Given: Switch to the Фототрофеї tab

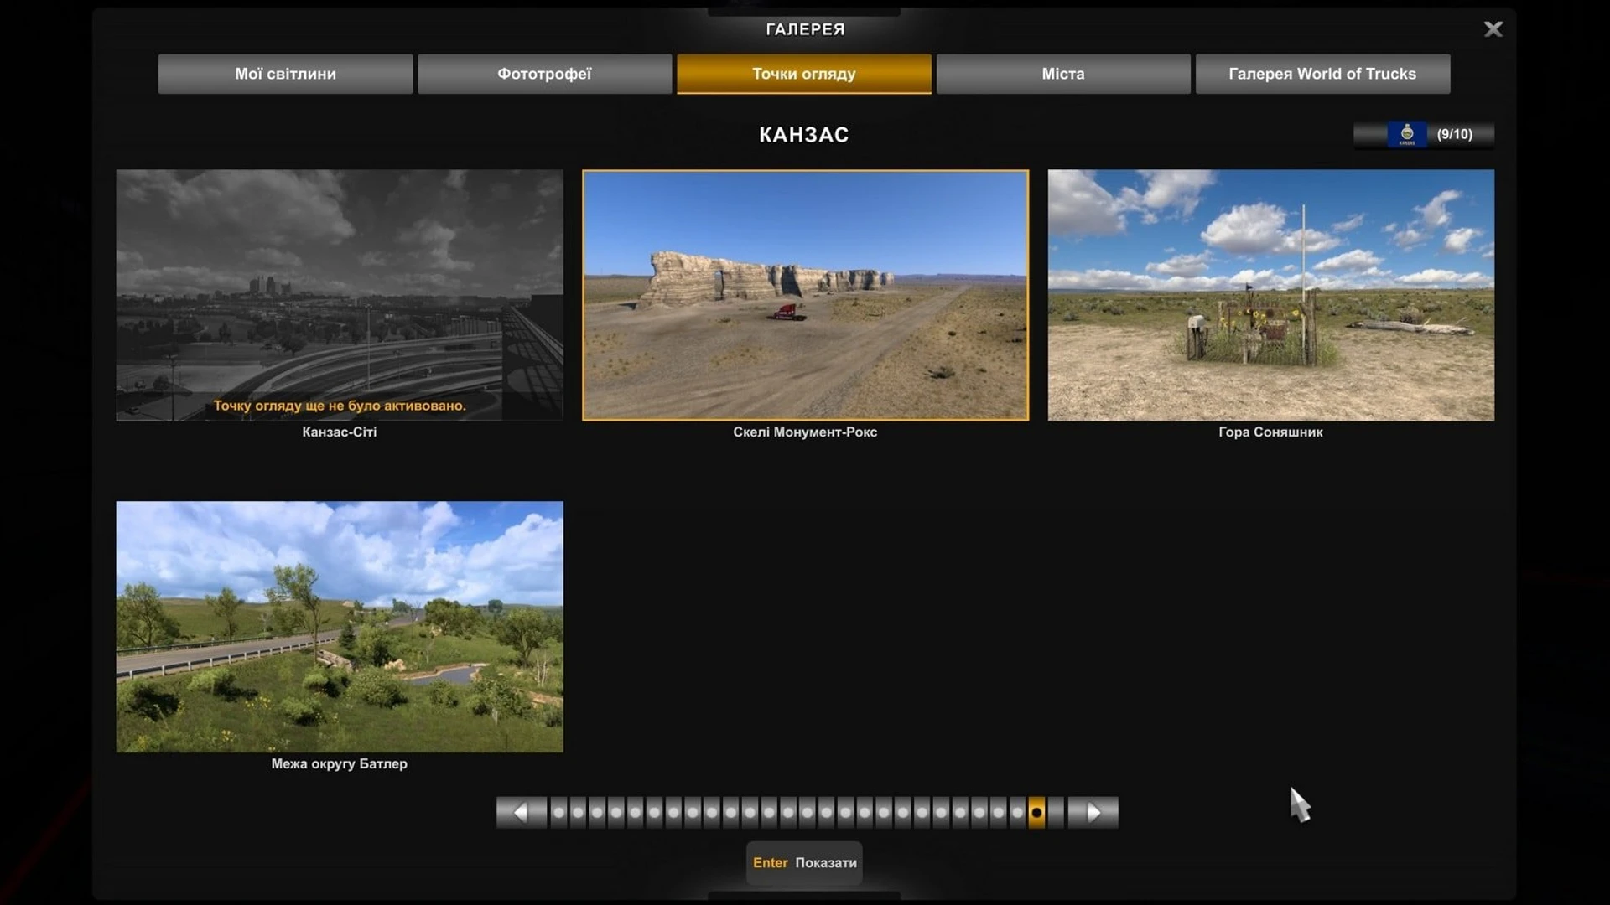Looking at the screenshot, I should click(544, 74).
